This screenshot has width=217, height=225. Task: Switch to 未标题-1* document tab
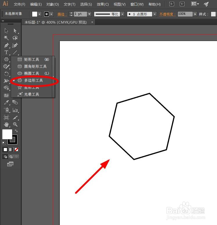(x=56, y=22)
